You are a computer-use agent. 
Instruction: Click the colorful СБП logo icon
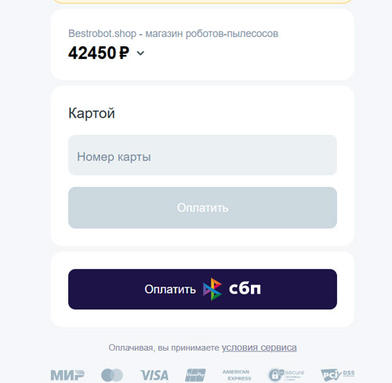point(212,289)
